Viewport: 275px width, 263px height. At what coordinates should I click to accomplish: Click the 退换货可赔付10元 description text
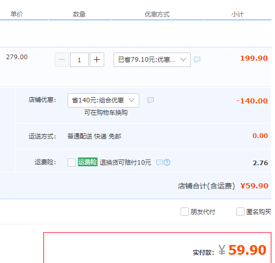click(125, 163)
